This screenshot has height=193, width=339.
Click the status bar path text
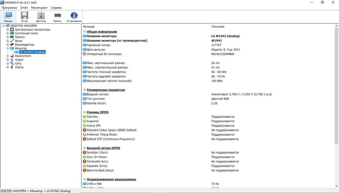tap(36, 191)
